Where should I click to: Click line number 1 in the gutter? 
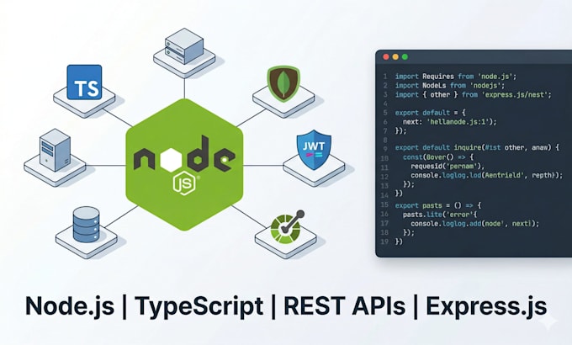point(385,77)
